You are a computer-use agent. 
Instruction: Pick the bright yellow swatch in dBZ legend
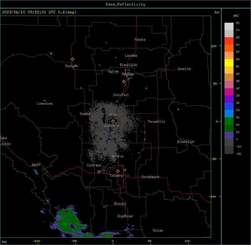coord(229,63)
